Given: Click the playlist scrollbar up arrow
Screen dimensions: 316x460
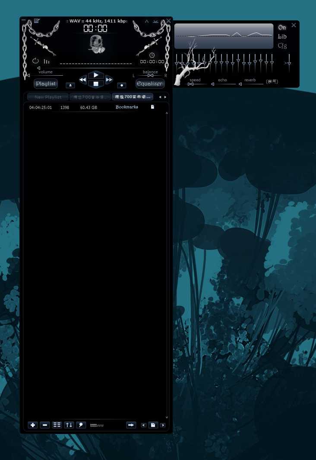Looking at the screenshot, I should click(x=167, y=113).
